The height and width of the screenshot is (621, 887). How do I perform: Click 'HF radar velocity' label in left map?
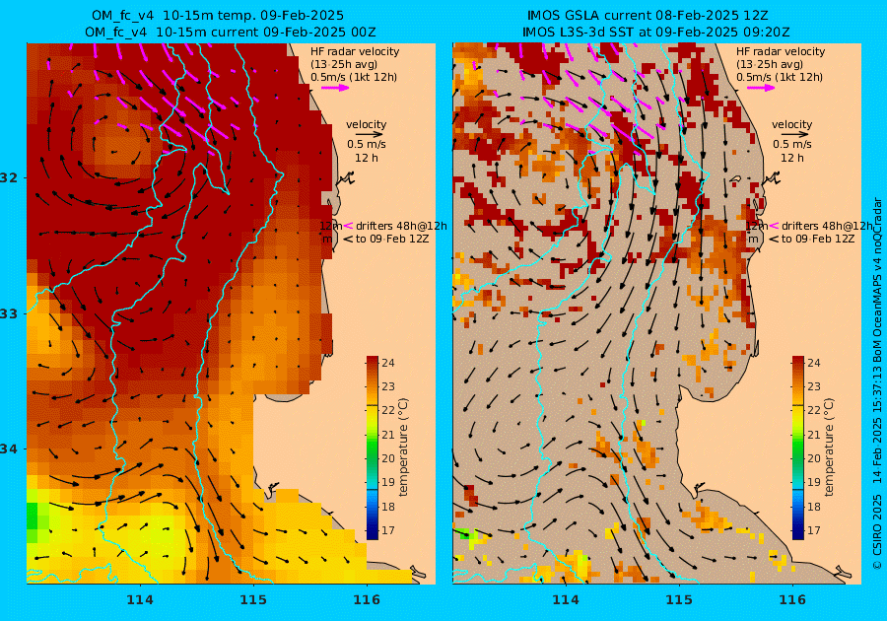(355, 51)
